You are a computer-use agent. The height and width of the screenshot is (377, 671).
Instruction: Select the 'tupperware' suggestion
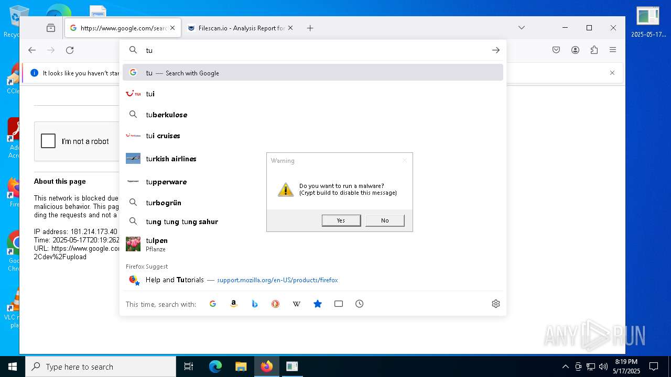(x=313, y=182)
